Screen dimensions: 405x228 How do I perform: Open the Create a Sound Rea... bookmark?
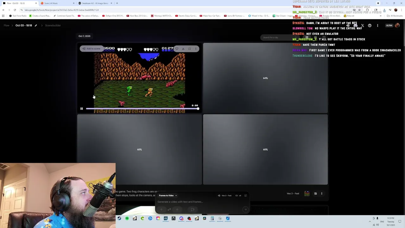pyautogui.click(x=40, y=16)
